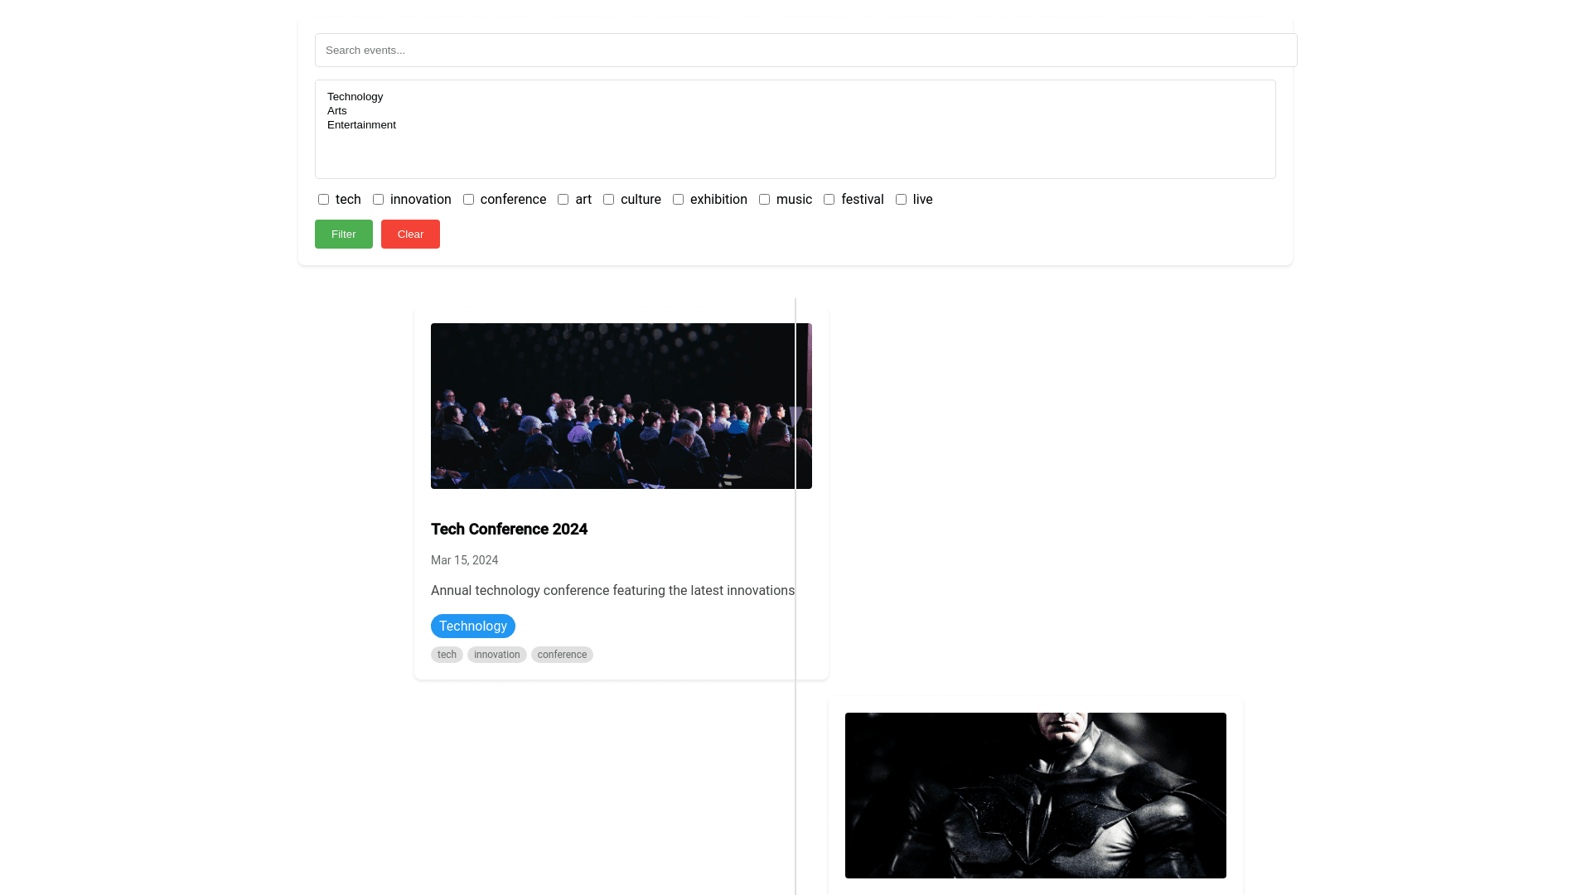Toggle the live tag checkbox

coord(902,200)
